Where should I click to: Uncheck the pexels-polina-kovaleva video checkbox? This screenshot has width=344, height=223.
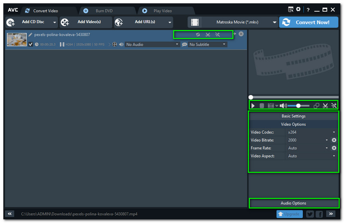[31, 44]
